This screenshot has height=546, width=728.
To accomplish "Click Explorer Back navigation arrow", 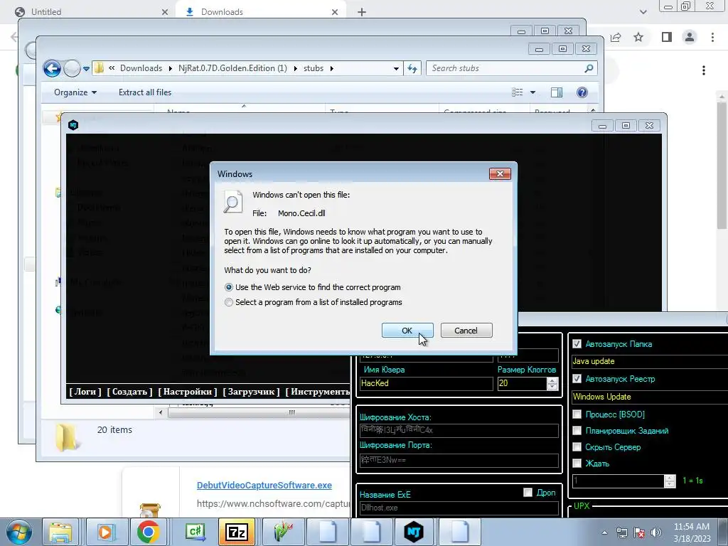I will (52, 69).
